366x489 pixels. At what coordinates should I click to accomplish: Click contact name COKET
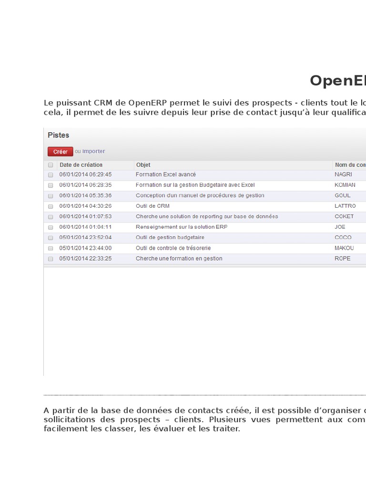point(344,216)
